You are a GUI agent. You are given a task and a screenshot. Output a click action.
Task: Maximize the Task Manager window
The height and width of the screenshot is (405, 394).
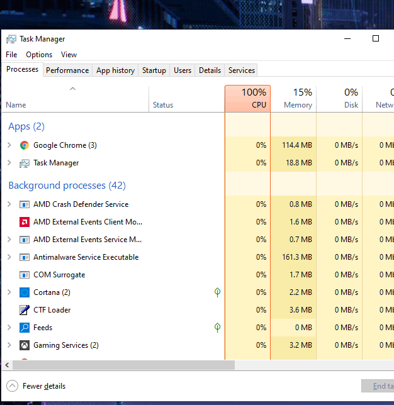(x=376, y=38)
